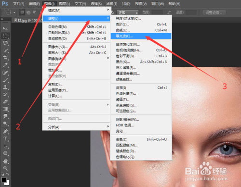Select the Path Selection tool
The width and height of the screenshot is (241, 187).
click(x=5, y=146)
